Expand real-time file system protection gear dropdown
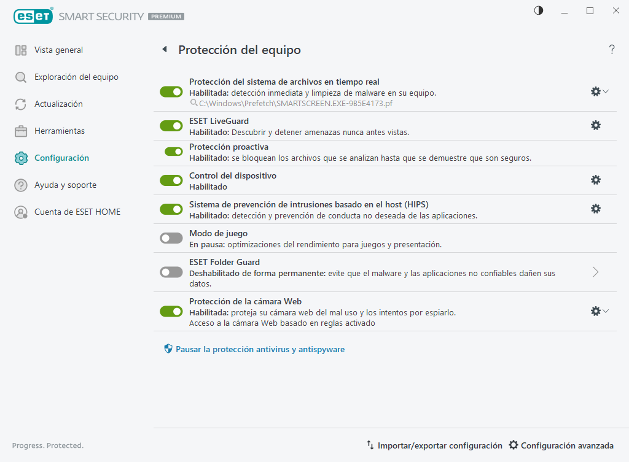Image resolution: width=629 pixels, height=462 pixels. [606, 91]
